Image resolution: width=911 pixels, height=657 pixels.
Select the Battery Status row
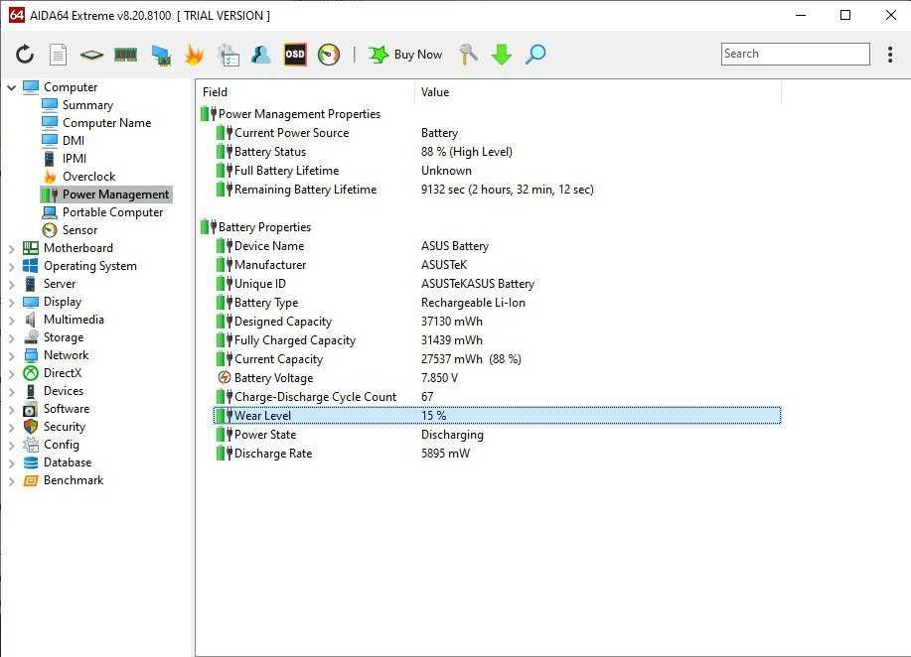(498, 152)
